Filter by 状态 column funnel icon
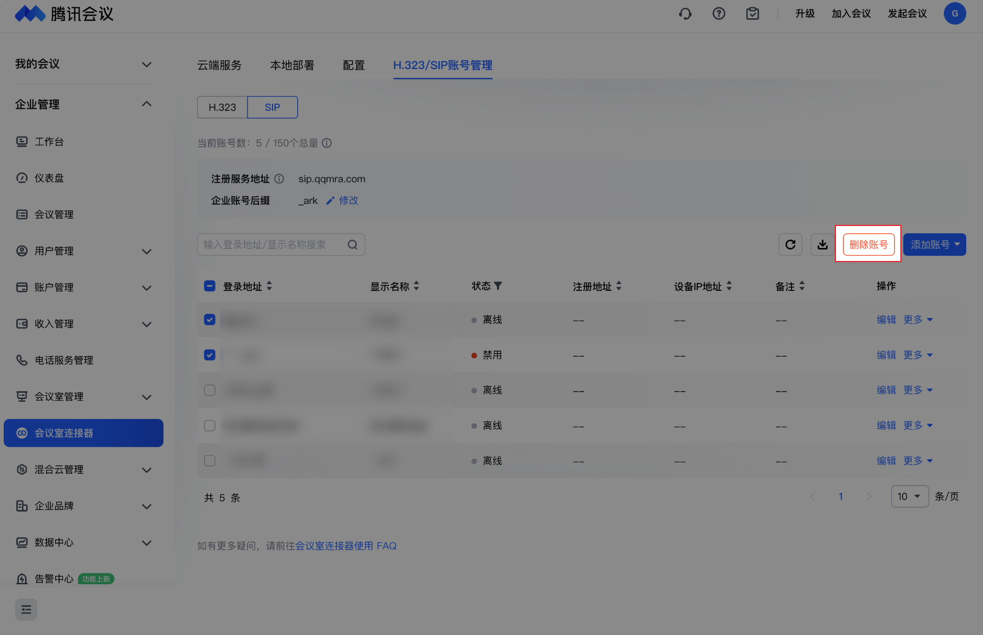This screenshot has width=983, height=635. (x=498, y=286)
